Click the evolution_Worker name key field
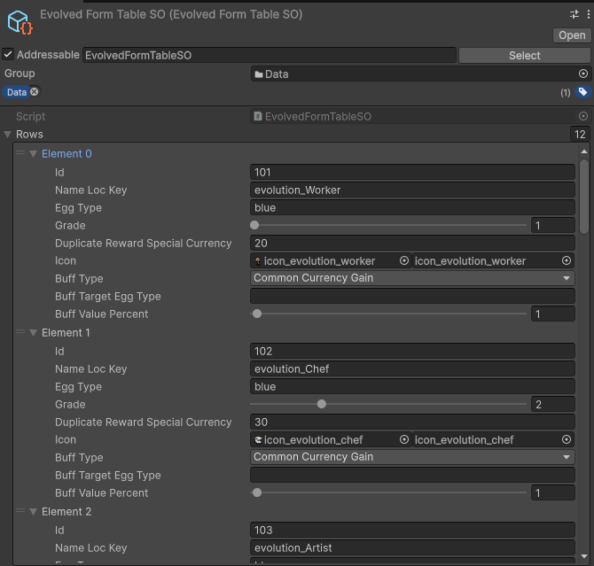594x566 pixels. click(x=412, y=190)
